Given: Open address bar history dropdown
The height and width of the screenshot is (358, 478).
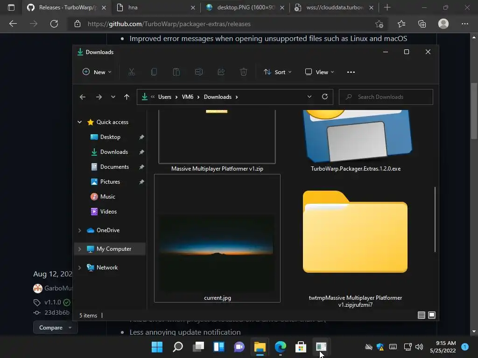Looking at the screenshot, I should pos(309,96).
